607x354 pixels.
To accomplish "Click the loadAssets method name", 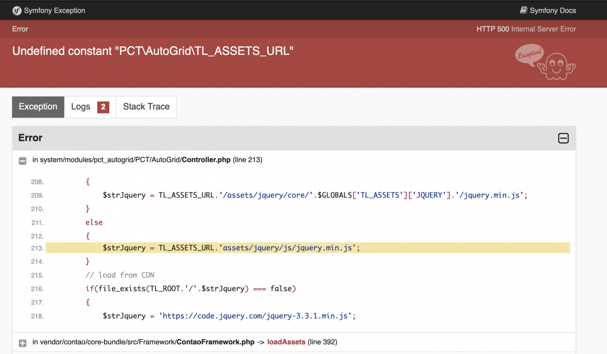I will coord(286,342).
